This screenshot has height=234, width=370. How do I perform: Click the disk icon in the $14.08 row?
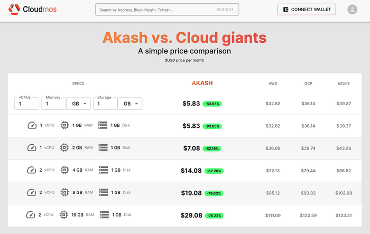[104, 170]
